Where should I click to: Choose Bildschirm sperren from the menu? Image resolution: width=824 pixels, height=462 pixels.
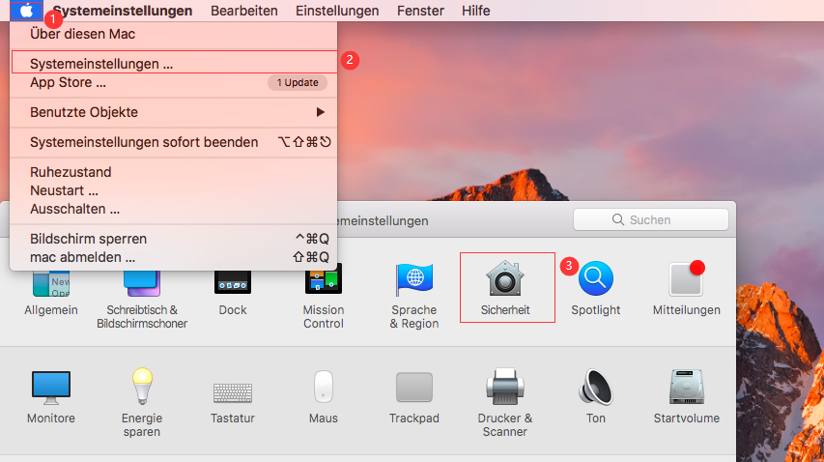[88, 238]
